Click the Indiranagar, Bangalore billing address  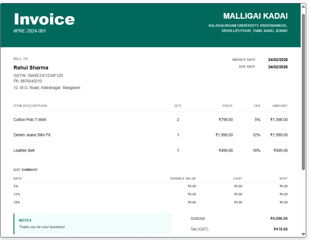(x=47, y=88)
